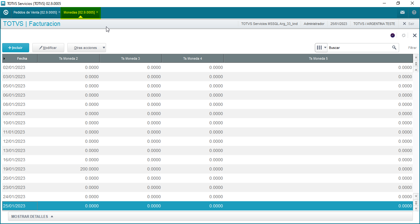This screenshot has height=224, width=420.
Task: Jump to top with scrollbar first arrow
Action: point(416,58)
